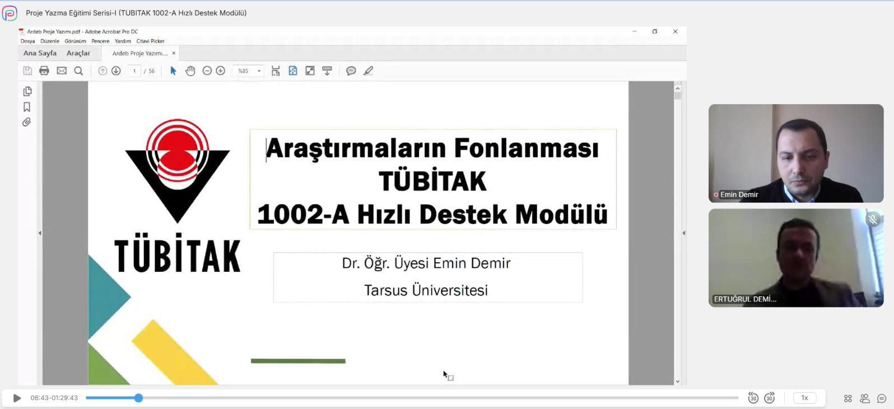This screenshot has height=409, width=894.
Task: Click the 06:43-01:29:43 time display
Action: tap(54, 398)
